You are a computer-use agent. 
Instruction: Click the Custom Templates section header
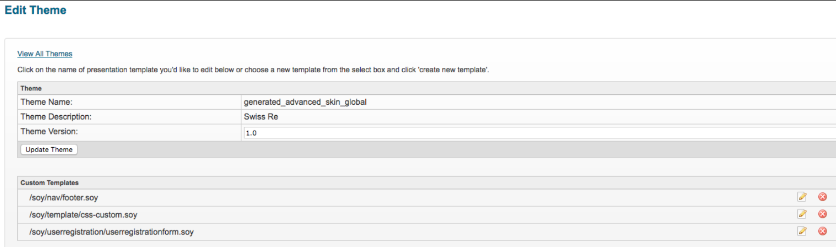point(50,182)
